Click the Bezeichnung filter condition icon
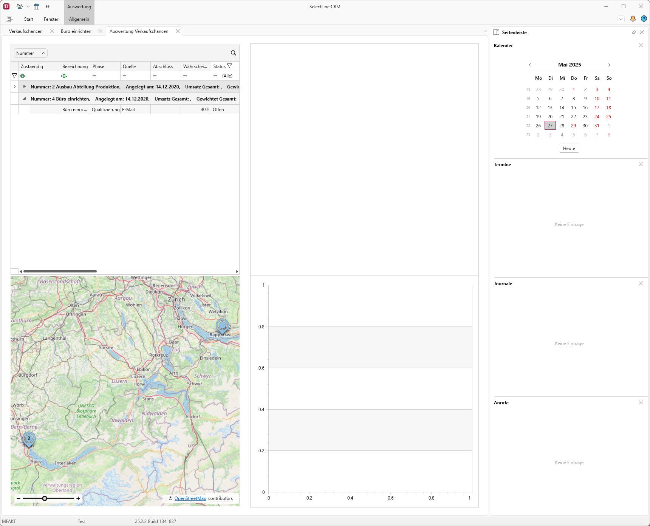Viewport: 650px width, 526px height. [x=64, y=76]
